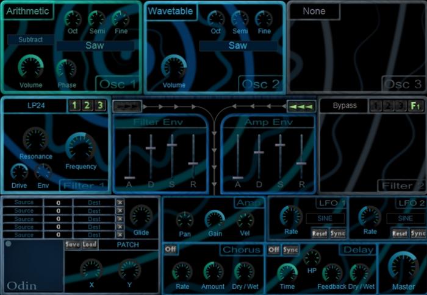Viewport: 427px width, 295px height.
Task: Click the Save patch button
Action: [x=73, y=245]
